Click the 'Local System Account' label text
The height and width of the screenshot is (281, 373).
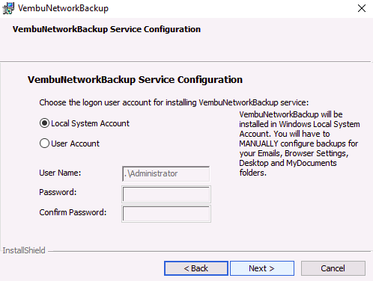90,123
